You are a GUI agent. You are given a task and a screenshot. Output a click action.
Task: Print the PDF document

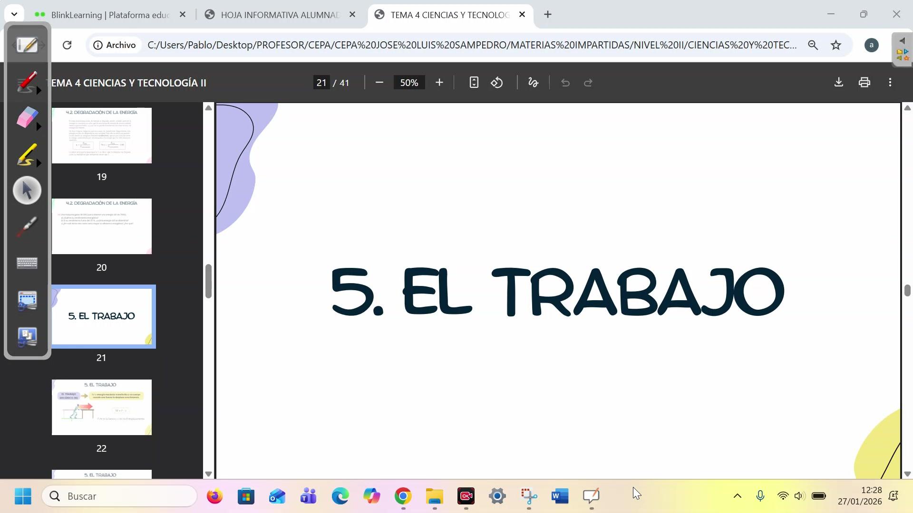pyautogui.click(x=864, y=83)
